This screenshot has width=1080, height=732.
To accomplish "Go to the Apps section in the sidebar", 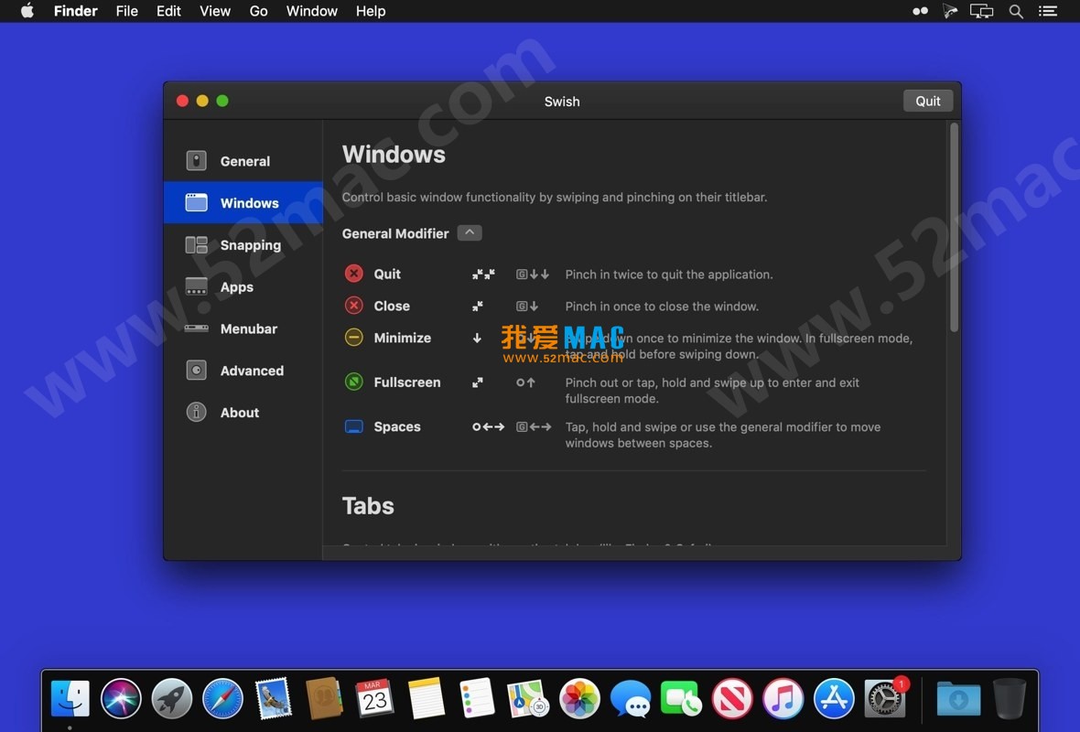I will (x=243, y=287).
